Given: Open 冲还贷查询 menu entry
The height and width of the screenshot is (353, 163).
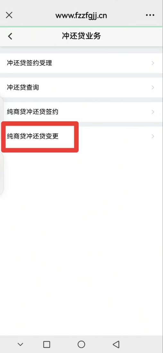Looking at the screenshot, I should click(x=81, y=87).
